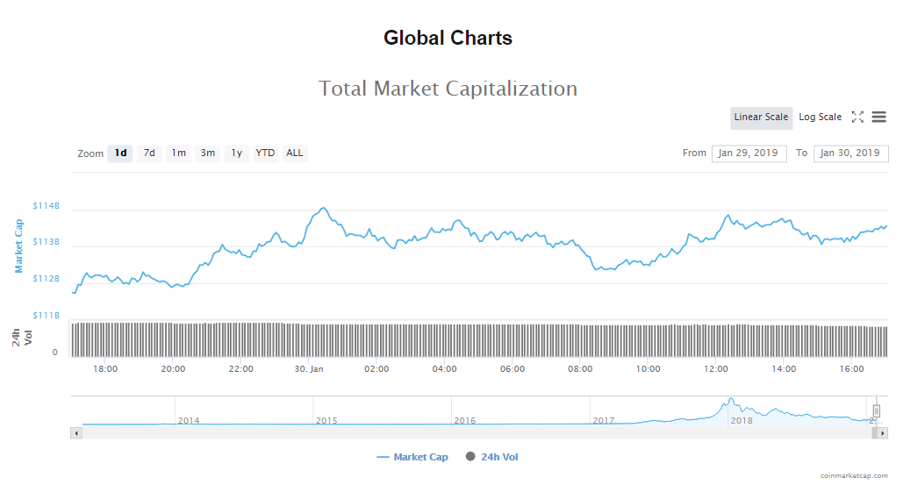The image size is (903, 492).
Task: Toggle 24h Vol series in legend
Action: pos(492,457)
